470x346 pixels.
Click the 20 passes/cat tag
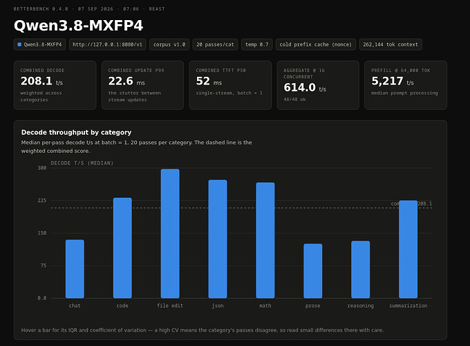(x=215, y=44)
